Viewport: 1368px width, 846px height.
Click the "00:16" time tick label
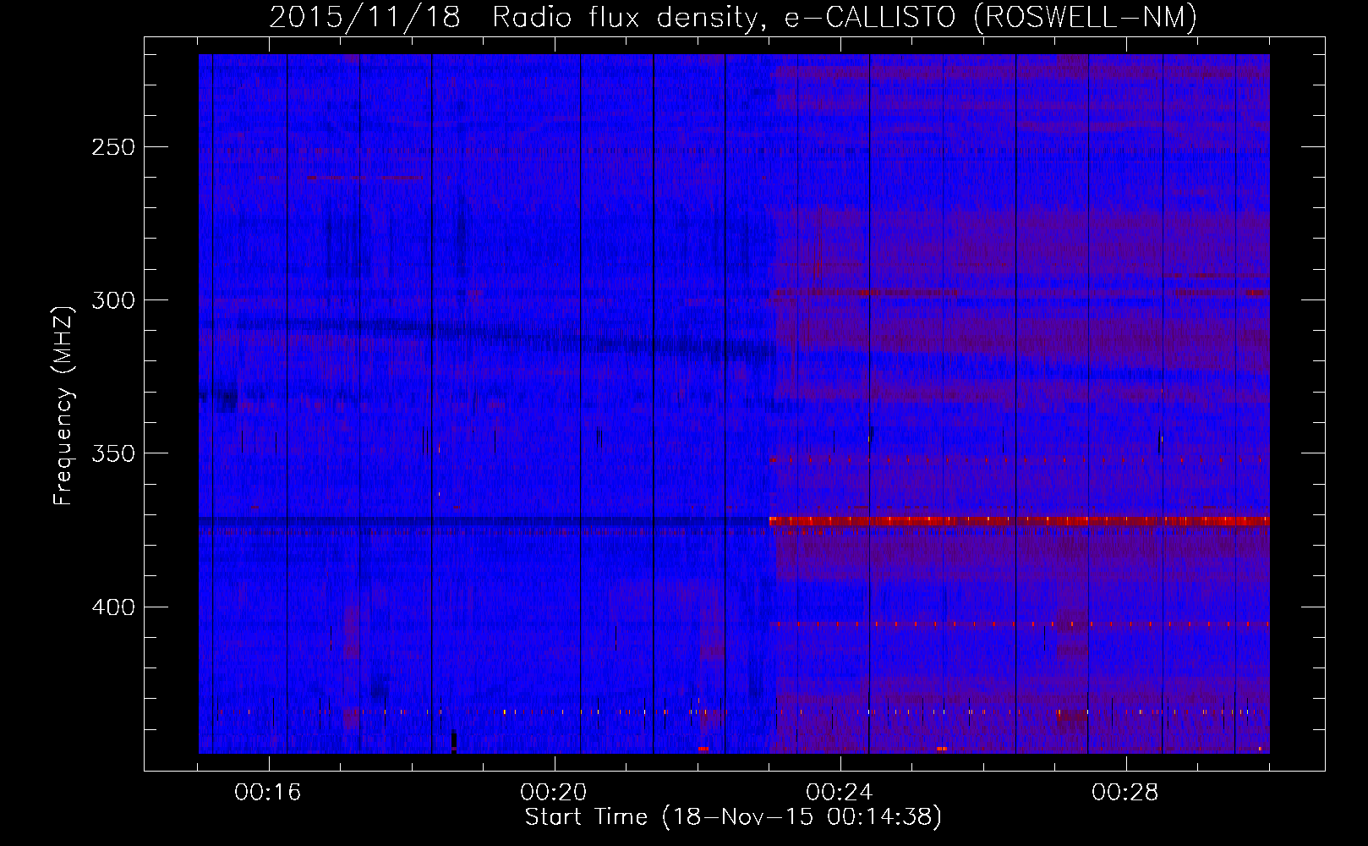[x=269, y=793]
